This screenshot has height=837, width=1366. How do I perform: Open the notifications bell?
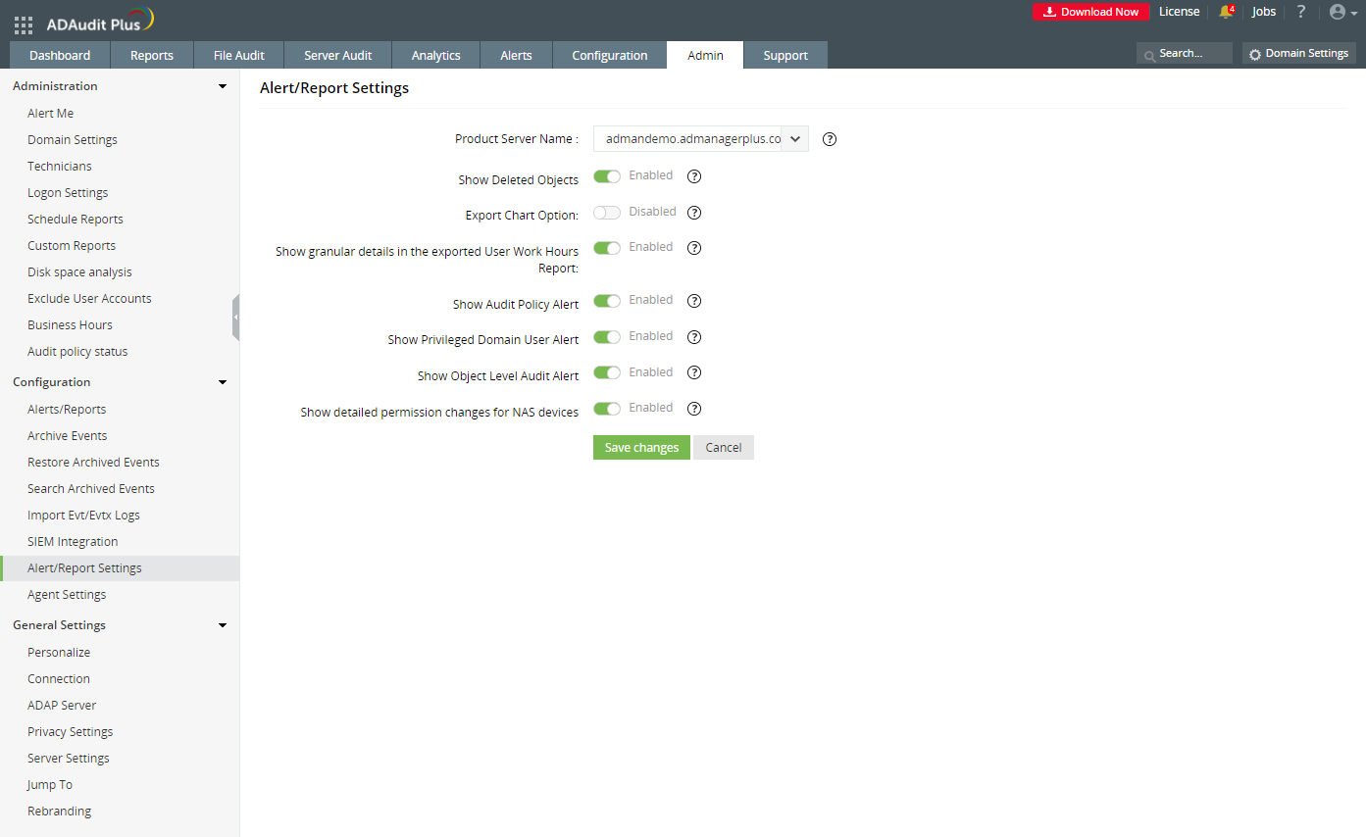(x=1224, y=12)
